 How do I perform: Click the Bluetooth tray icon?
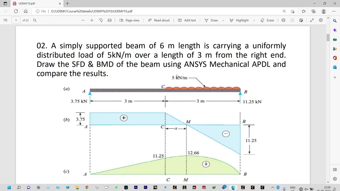pyautogui.click(x=278, y=188)
